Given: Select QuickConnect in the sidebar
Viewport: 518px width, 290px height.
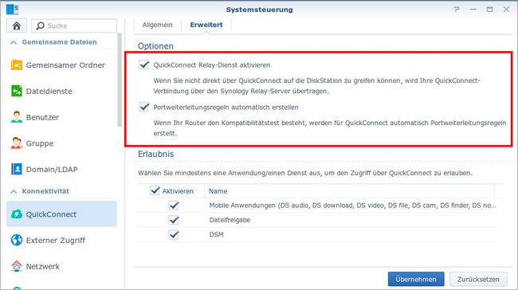Looking at the screenshot, I should [x=61, y=214].
